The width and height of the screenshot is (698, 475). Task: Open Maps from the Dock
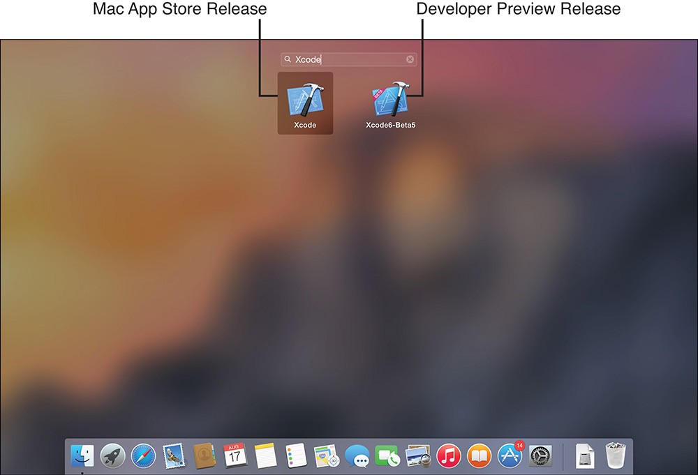[x=326, y=456]
